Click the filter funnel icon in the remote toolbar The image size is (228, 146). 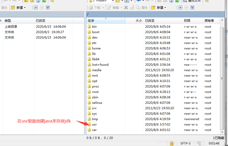click(x=127, y=1)
